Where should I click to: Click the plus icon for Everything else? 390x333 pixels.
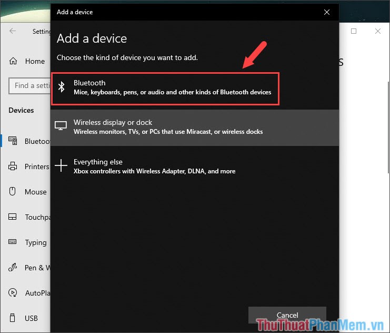[x=61, y=165]
